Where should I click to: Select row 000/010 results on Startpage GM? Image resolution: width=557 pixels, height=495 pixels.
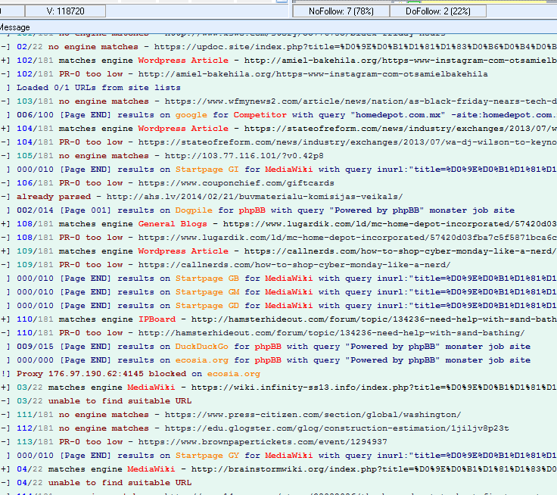tap(278, 291)
